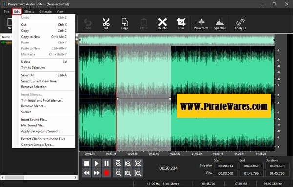The image size is (293, 187).
Task: Click the bottom-row rightmost zoom icon
Action: [138, 173]
